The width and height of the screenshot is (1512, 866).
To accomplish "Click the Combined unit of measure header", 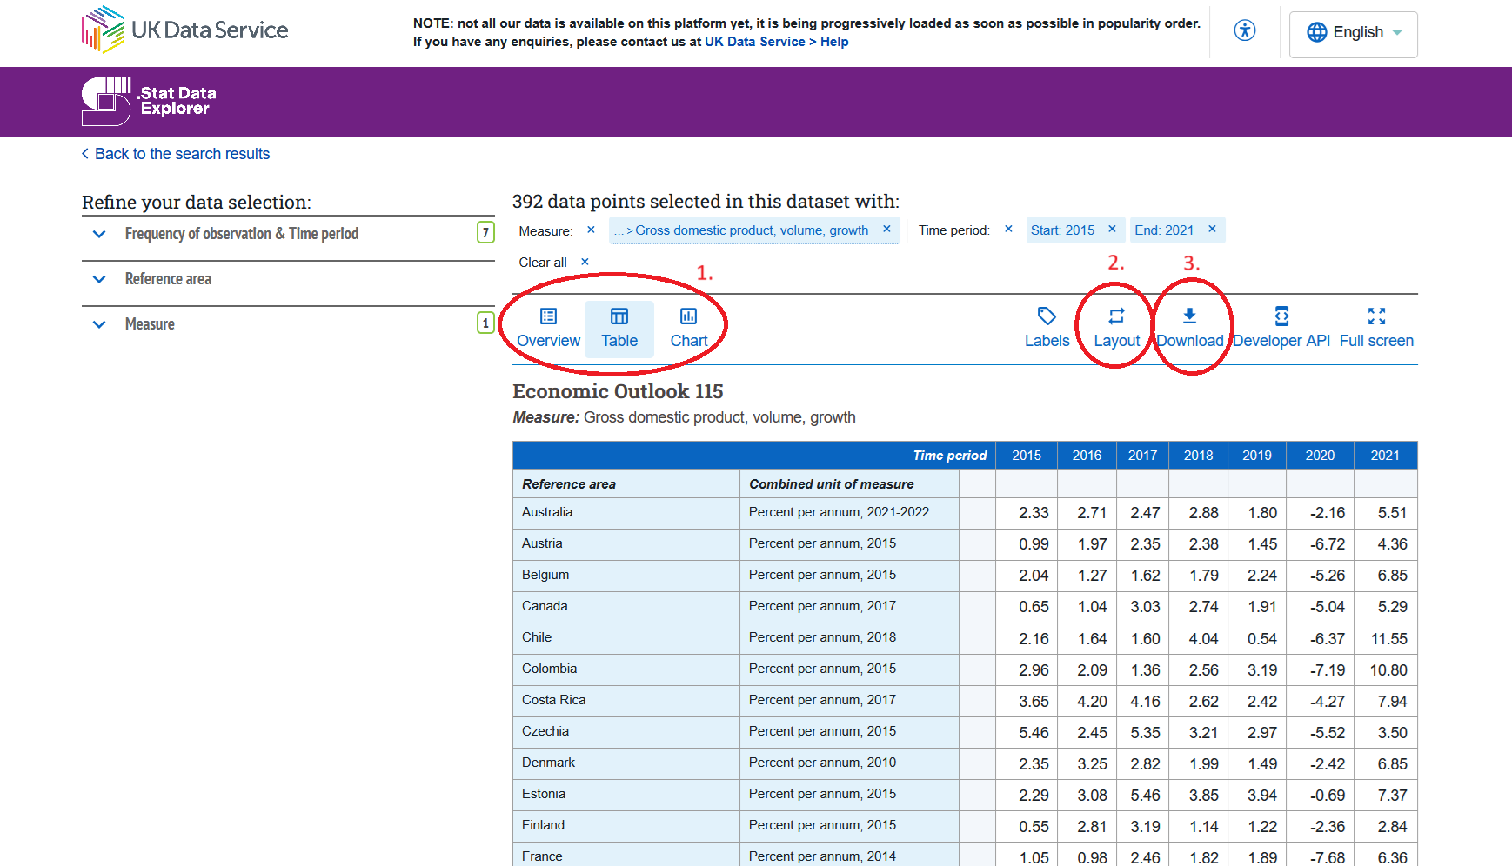I will coord(832,484).
